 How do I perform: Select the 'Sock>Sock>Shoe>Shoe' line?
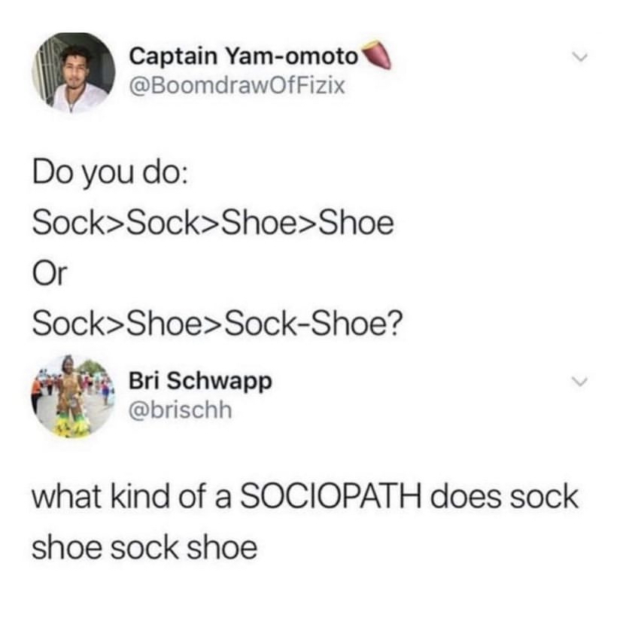(213, 224)
